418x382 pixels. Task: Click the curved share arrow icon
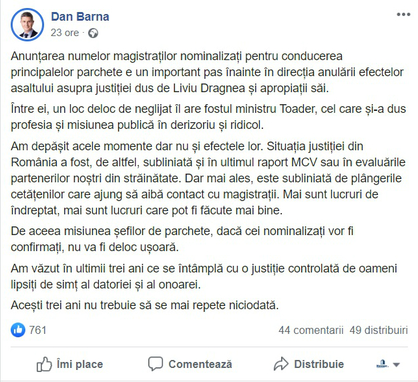pyautogui.click(x=281, y=364)
